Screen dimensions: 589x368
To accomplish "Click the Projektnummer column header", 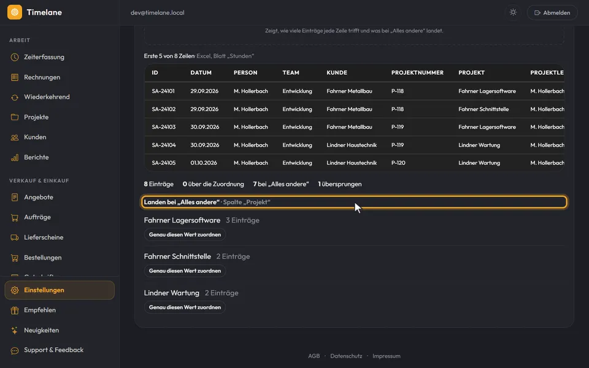I will [417, 73].
